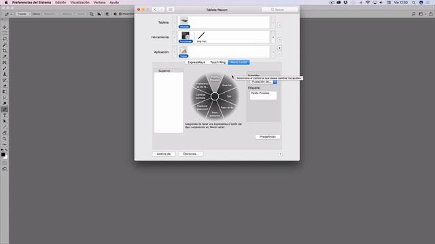Swap foreground and background colors
The image size is (435, 244).
click(x=6, y=150)
